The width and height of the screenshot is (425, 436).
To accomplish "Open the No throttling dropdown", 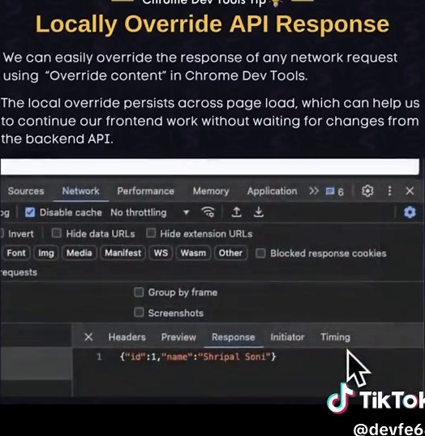I will (x=150, y=212).
